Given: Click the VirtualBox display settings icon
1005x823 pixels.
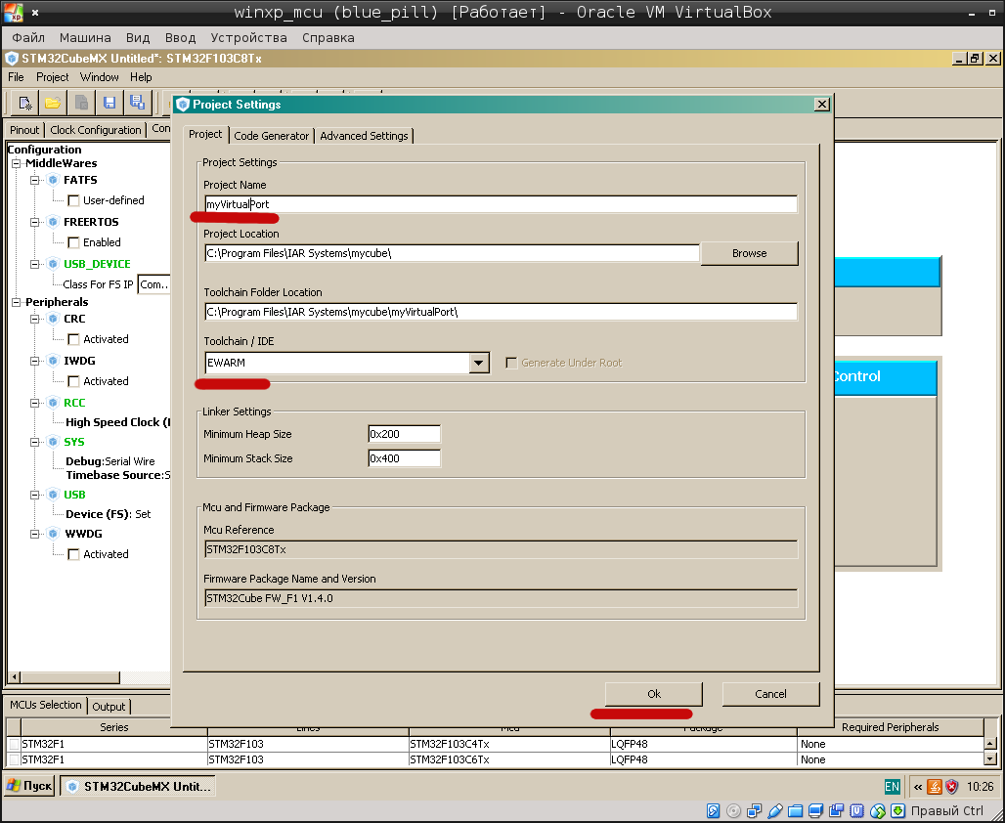Looking at the screenshot, I should click(x=816, y=811).
